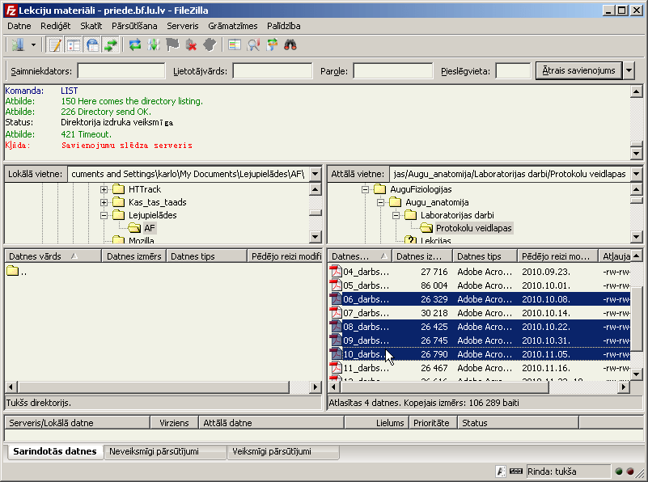
Task: Select the 06_darbs PDF file
Action: 480,299
